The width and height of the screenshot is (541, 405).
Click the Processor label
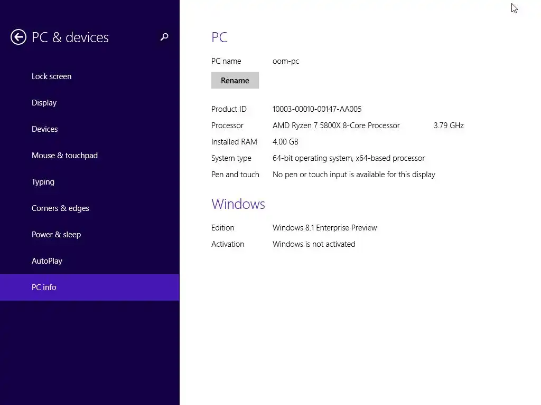227,126
